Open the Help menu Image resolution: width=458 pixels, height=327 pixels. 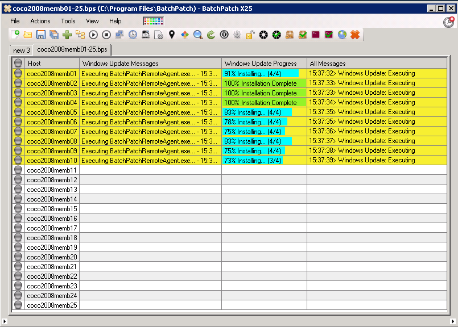[115, 21]
